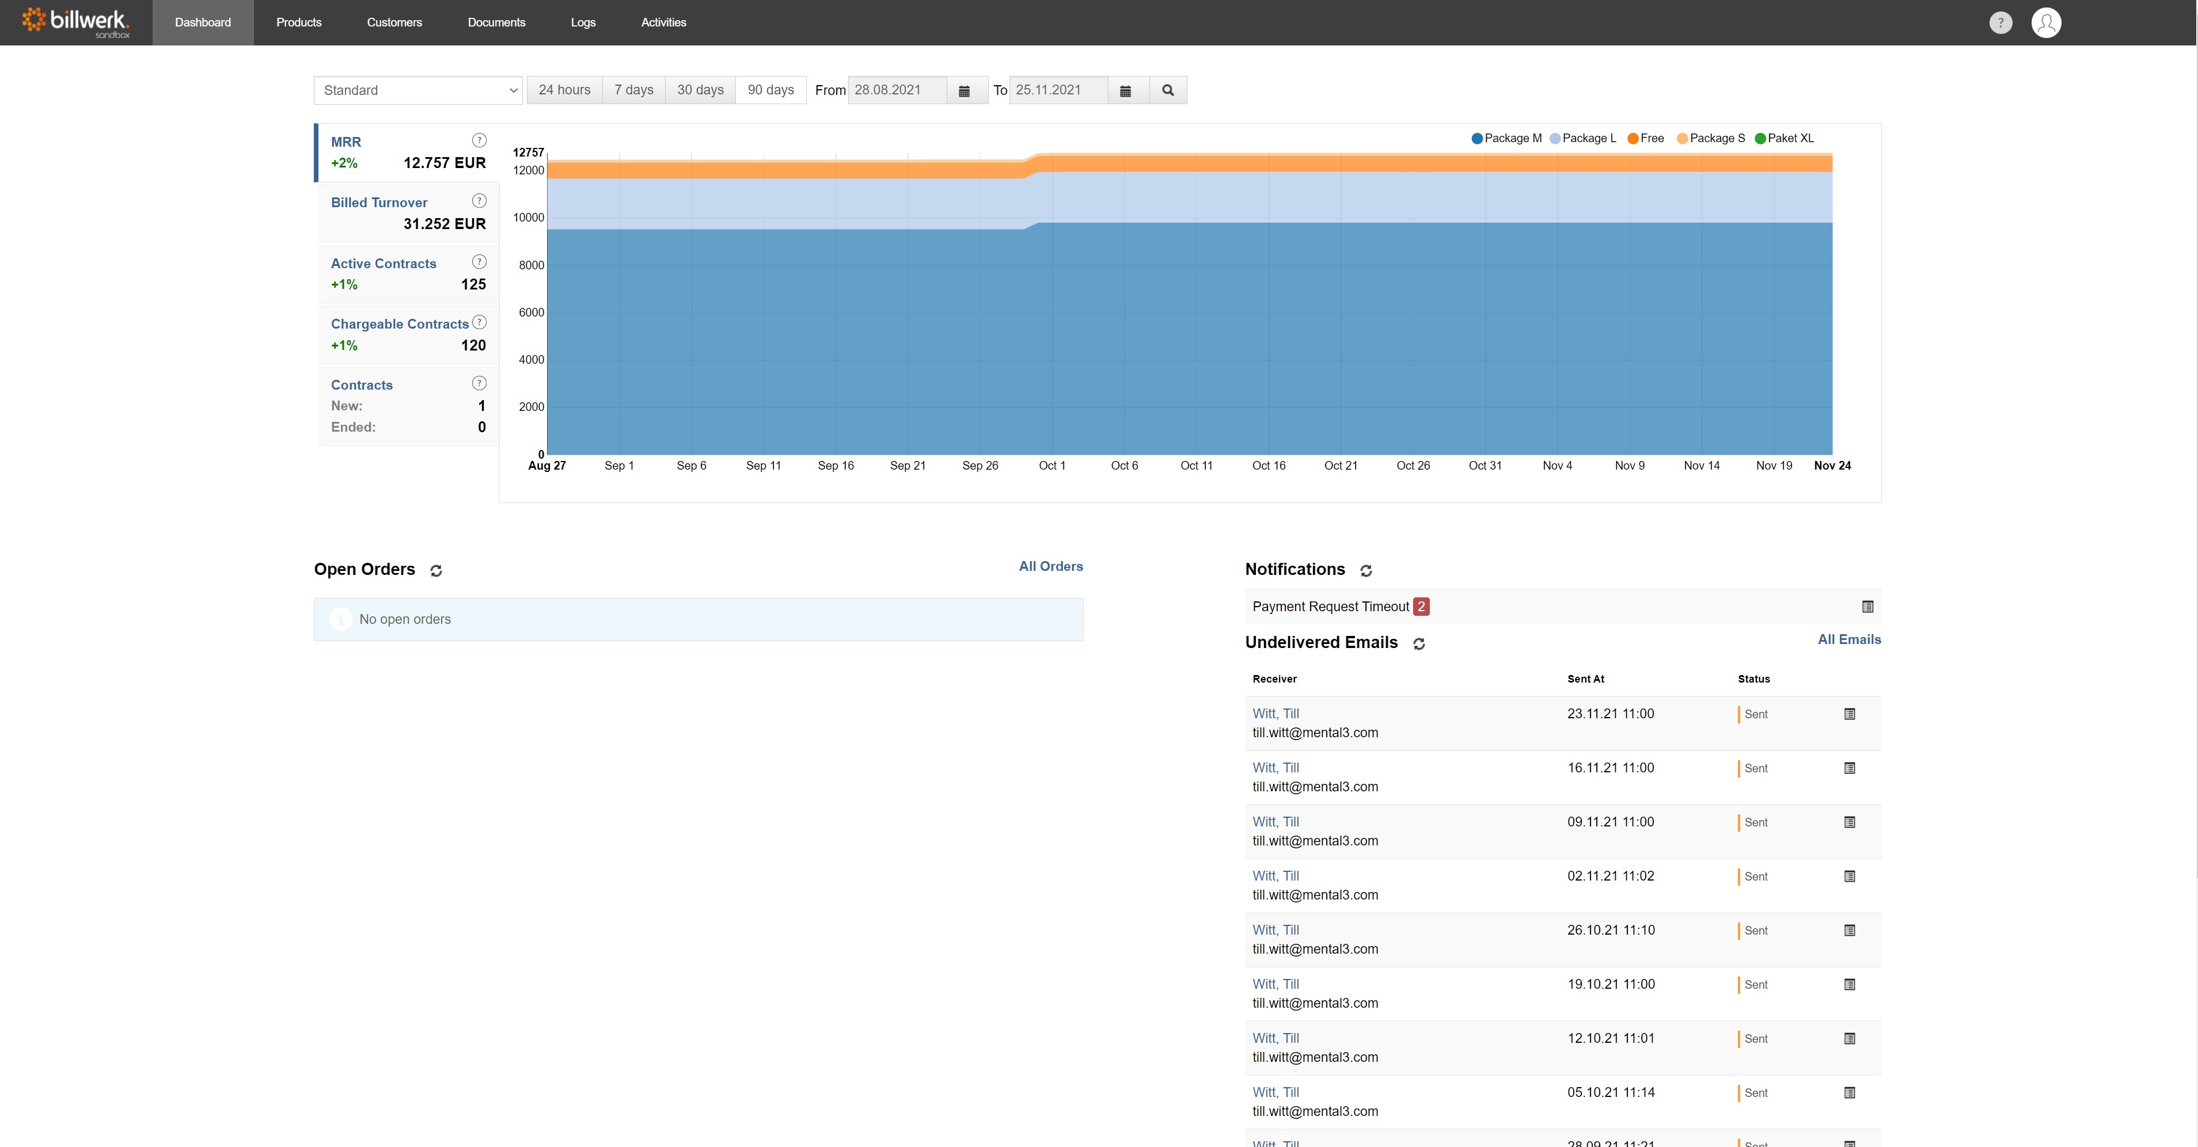
Task: Open details icon for email sent 09.11.21
Action: pos(1850,822)
